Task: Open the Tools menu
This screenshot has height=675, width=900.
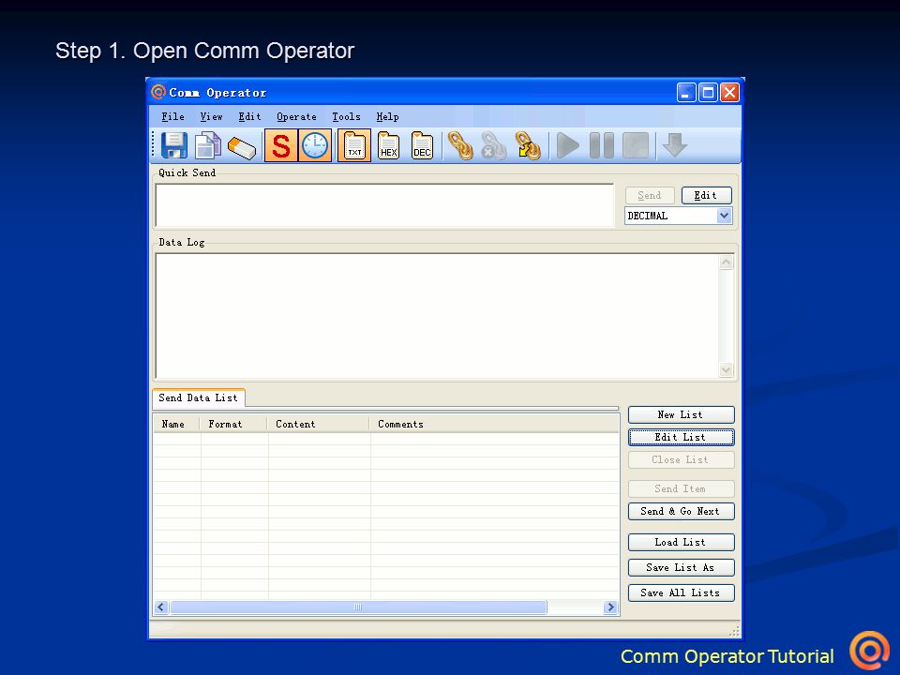Action: point(346,116)
